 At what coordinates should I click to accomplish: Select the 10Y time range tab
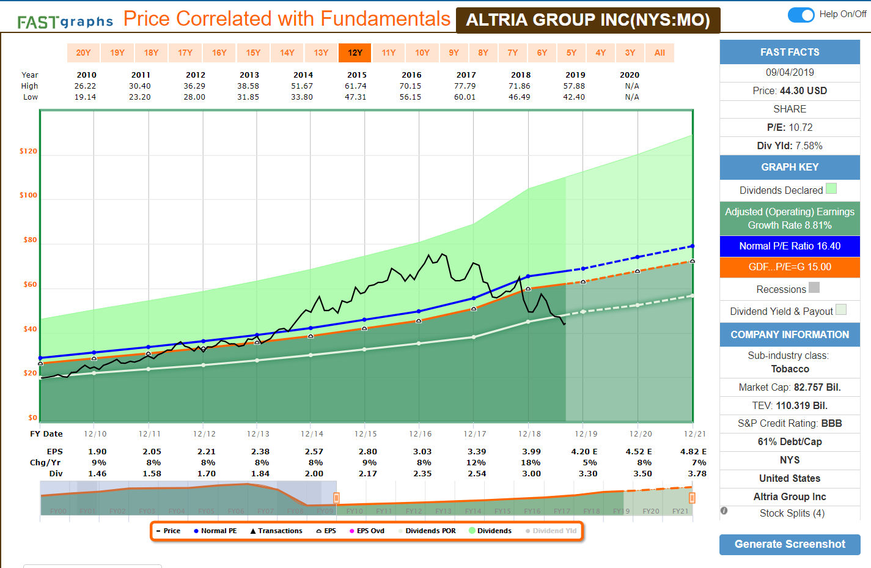pos(422,53)
